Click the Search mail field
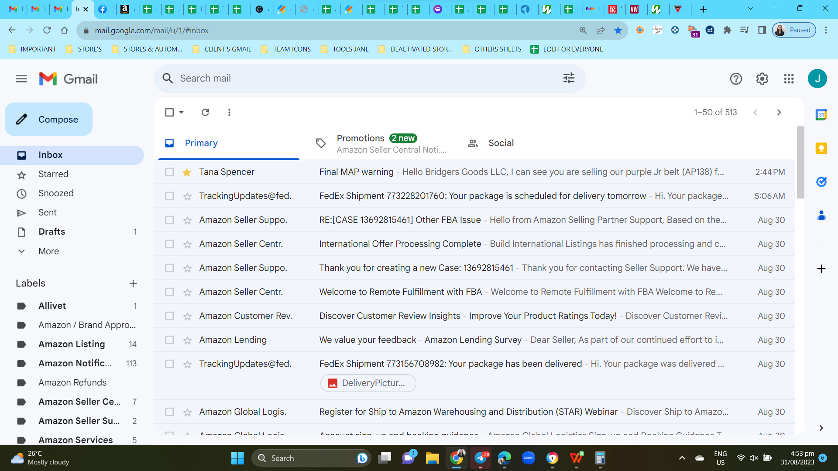Screen dimensions: 838x471 pos(369,78)
